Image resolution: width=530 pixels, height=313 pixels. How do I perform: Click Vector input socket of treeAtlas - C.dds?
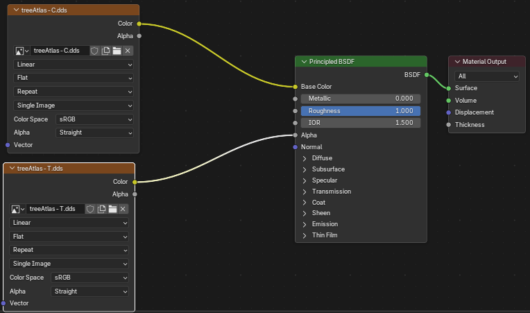tap(8, 145)
